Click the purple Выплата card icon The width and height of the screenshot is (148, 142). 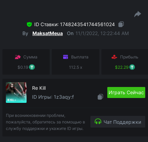(66, 57)
